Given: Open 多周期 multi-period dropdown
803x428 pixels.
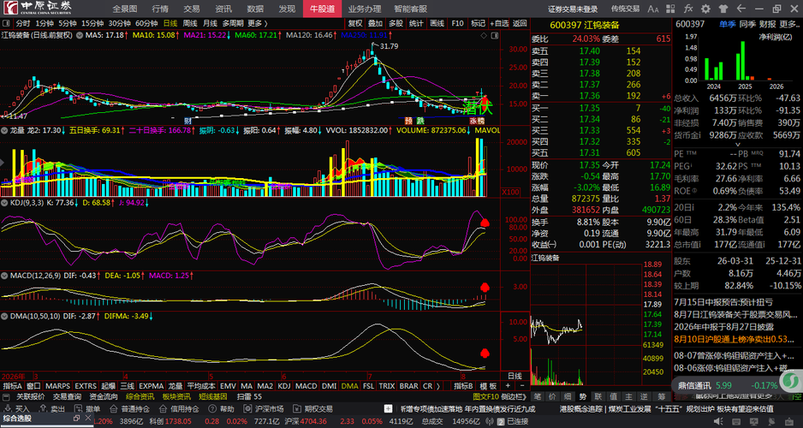Looking at the screenshot, I should (233, 23).
